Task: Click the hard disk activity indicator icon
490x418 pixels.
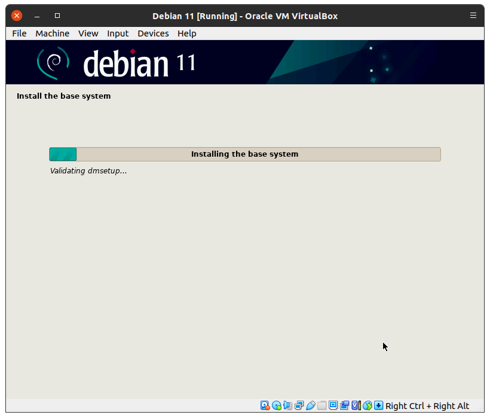Action: tap(265, 405)
